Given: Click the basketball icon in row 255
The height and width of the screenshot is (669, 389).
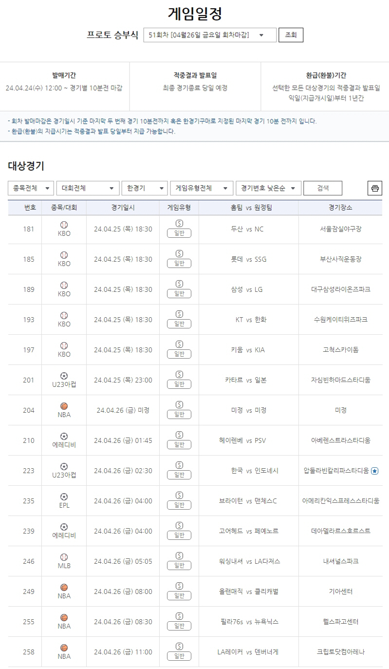Looking at the screenshot, I should pyautogui.click(x=64, y=617).
